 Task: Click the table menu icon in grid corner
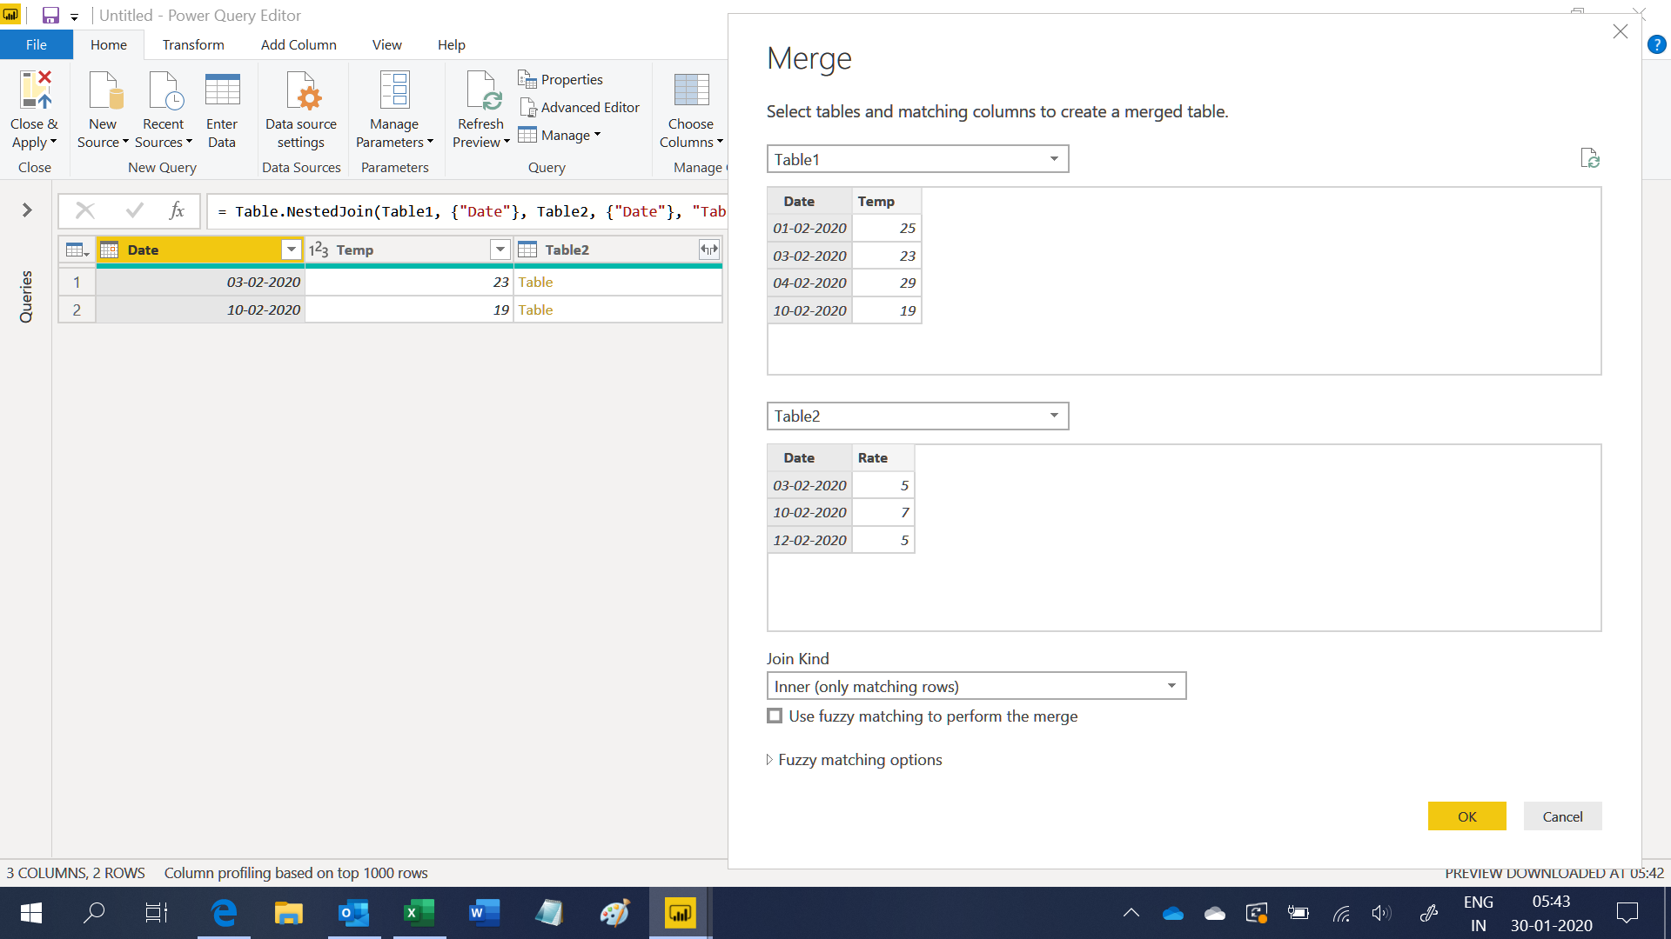coord(77,250)
